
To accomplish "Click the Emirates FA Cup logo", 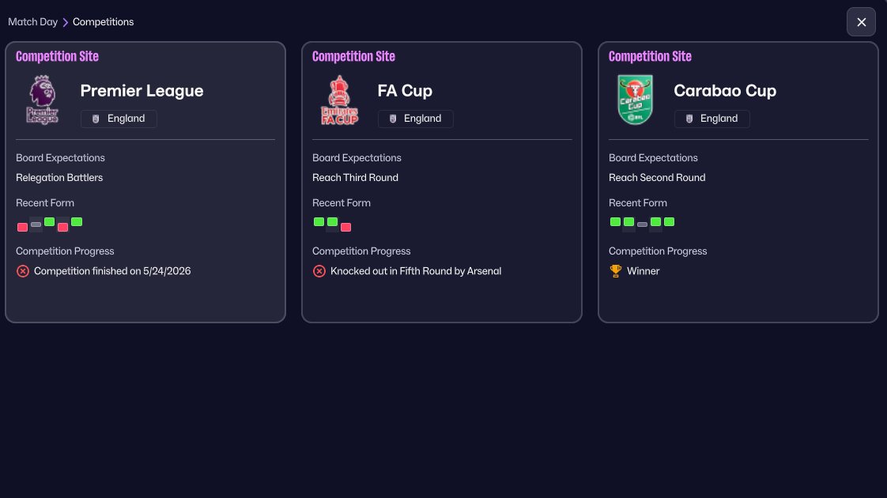I will point(339,100).
